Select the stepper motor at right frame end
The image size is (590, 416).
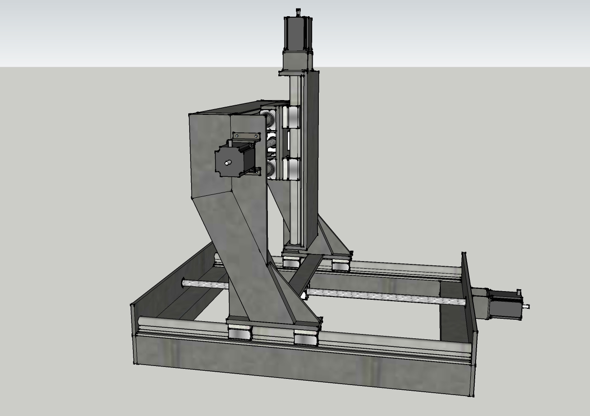(x=504, y=303)
